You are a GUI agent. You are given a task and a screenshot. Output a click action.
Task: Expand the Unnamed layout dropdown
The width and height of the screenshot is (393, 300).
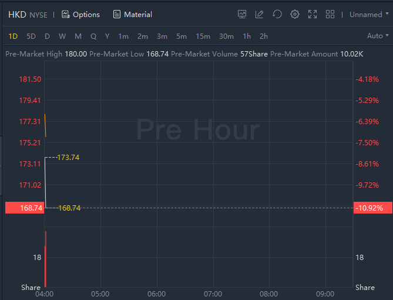tap(369, 14)
